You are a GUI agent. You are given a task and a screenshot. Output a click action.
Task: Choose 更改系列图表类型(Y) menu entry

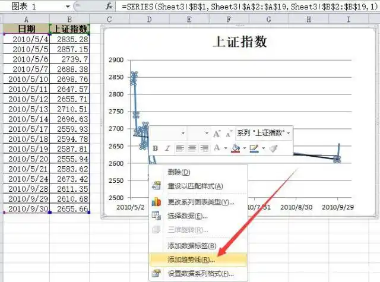[x=198, y=202]
